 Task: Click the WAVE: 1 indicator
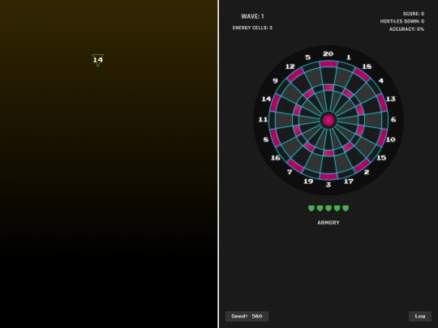pyautogui.click(x=252, y=16)
